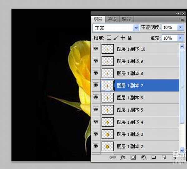Hide layer 图层 1 副本 7
187x169 pixels.
(96, 85)
